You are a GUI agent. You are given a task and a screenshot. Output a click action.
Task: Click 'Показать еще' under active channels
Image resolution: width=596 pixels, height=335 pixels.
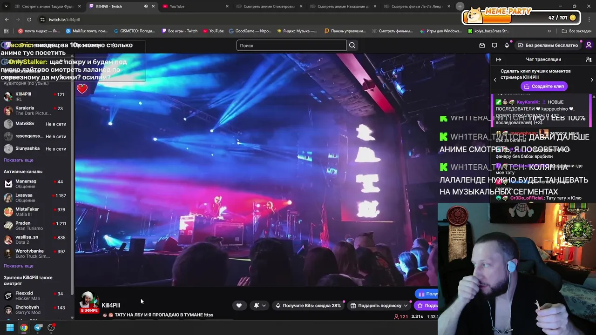tap(19, 266)
